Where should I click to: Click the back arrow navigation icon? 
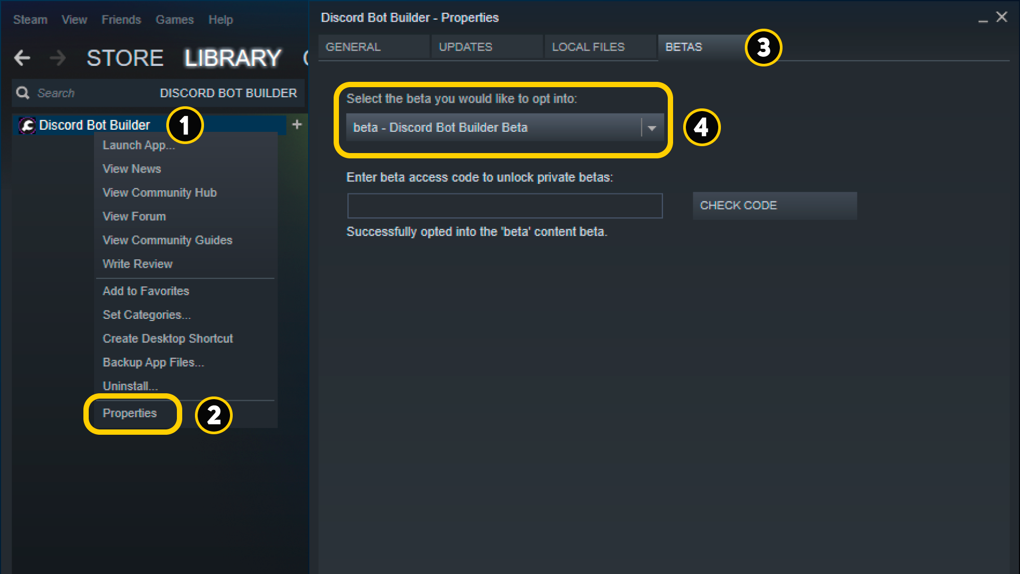(22, 57)
